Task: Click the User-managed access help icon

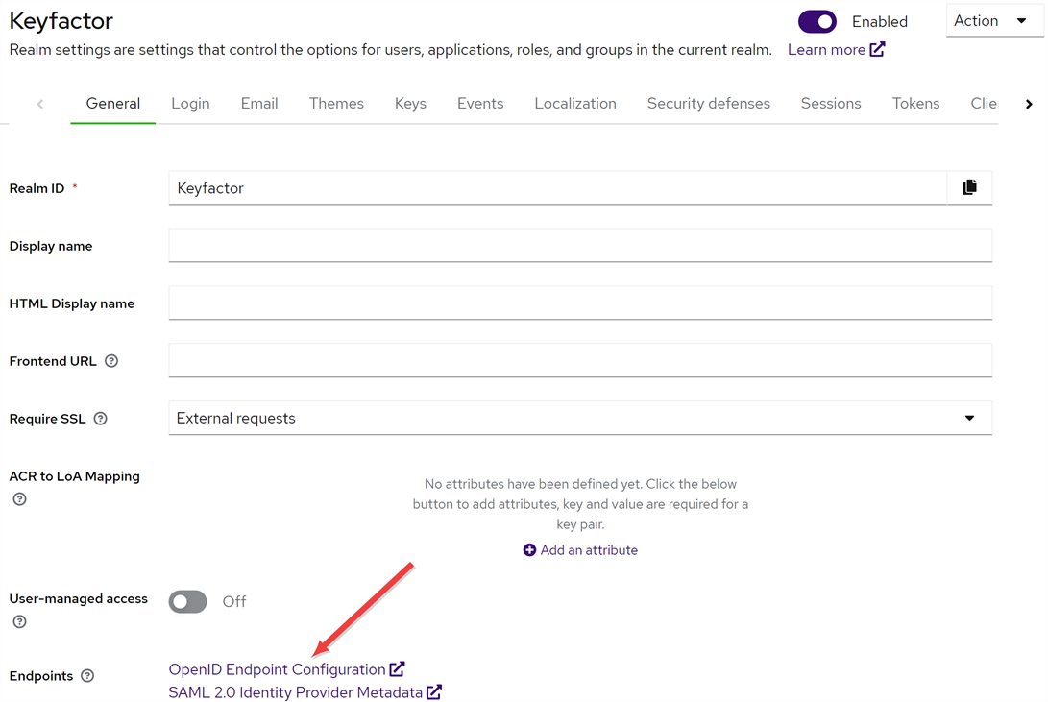Action: coord(19,622)
